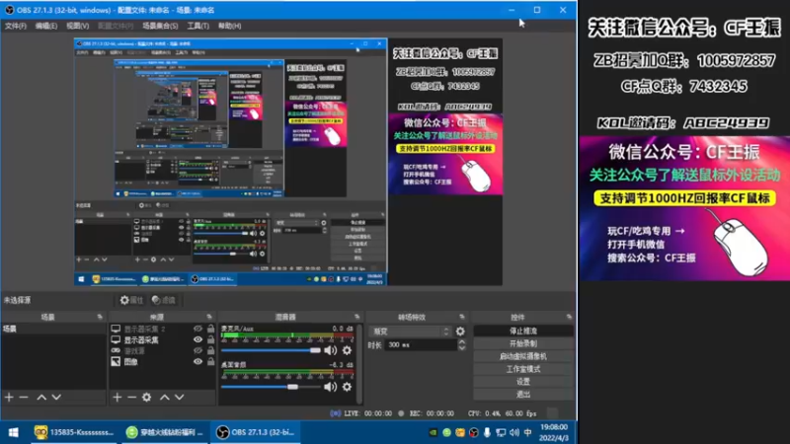
Task: Open the system volume tray icon
Action: pyautogui.click(x=513, y=432)
